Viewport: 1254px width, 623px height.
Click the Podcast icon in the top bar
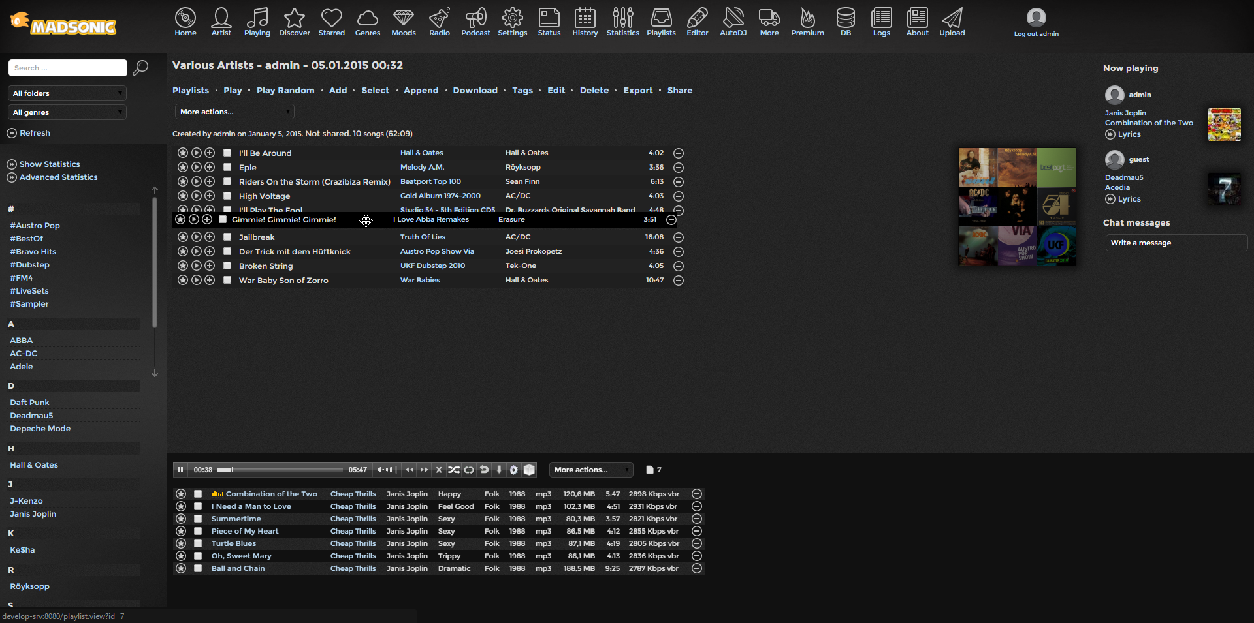[475, 22]
